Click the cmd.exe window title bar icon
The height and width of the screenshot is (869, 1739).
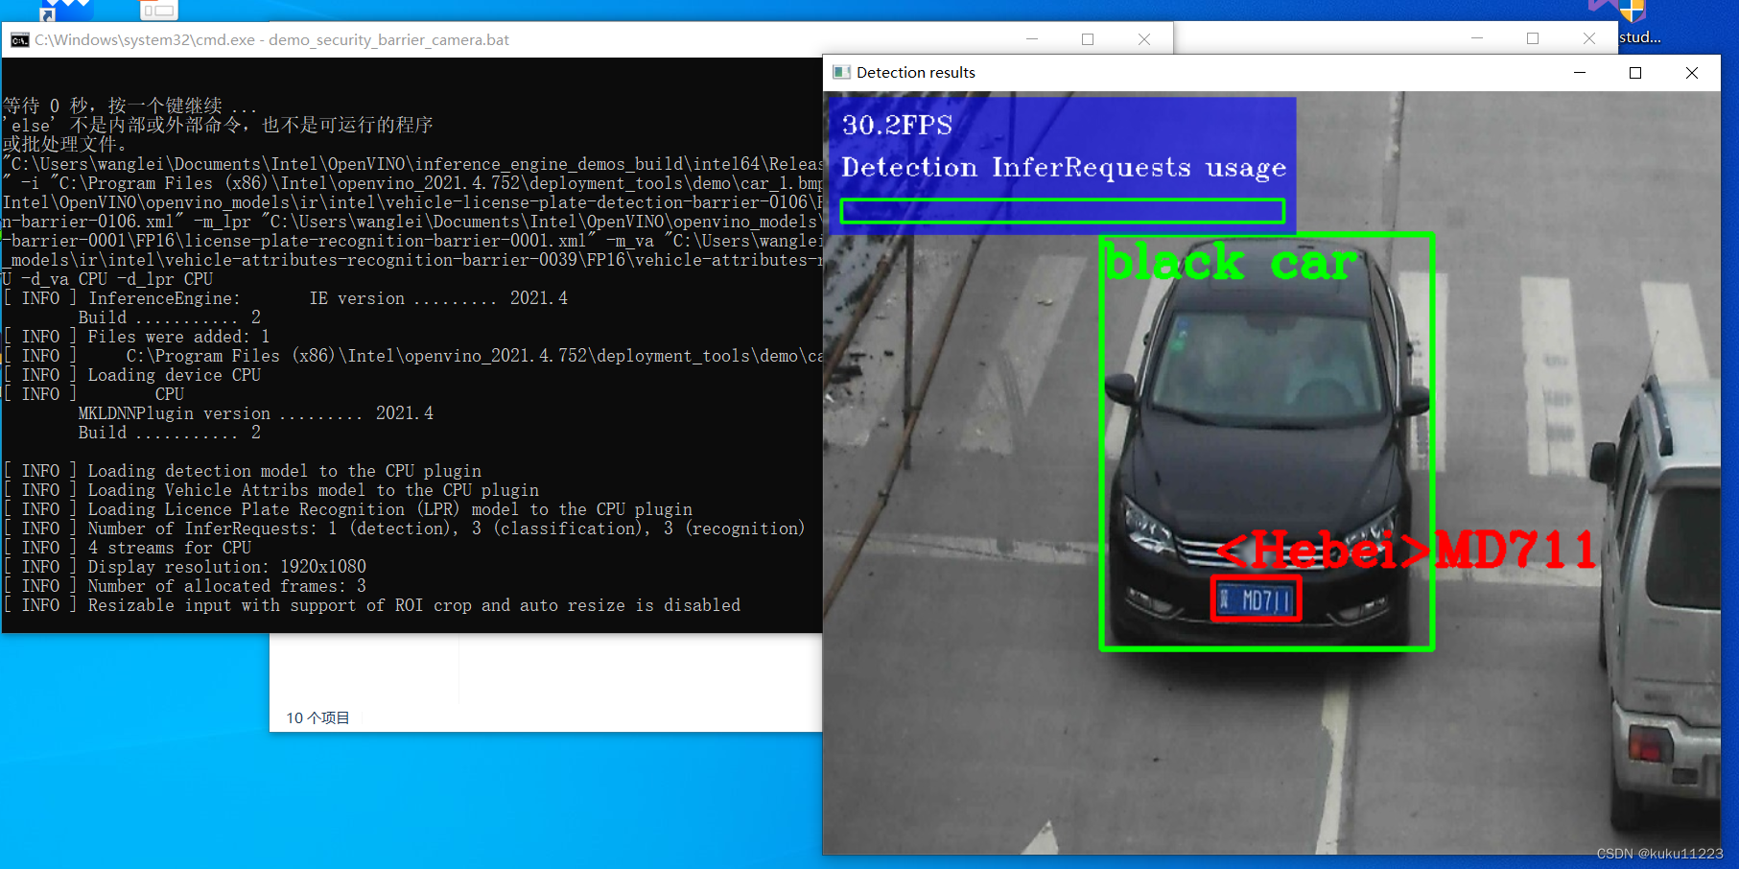click(19, 39)
